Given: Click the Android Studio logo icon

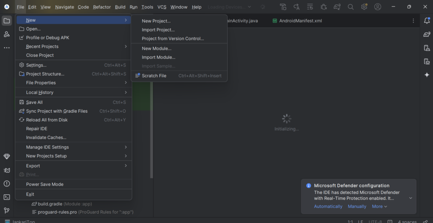Looking at the screenshot, I should (7, 7).
